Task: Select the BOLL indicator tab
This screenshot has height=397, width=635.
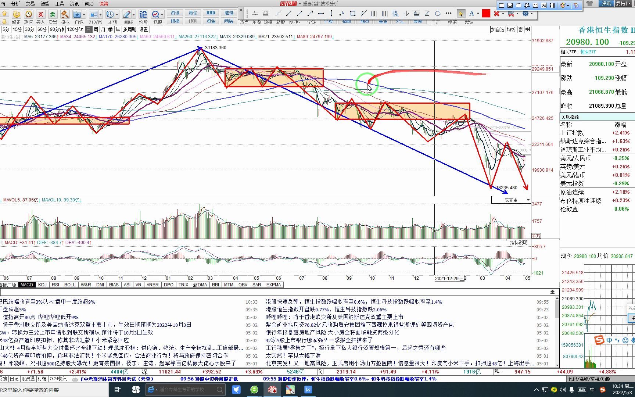Action: pos(70,285)
